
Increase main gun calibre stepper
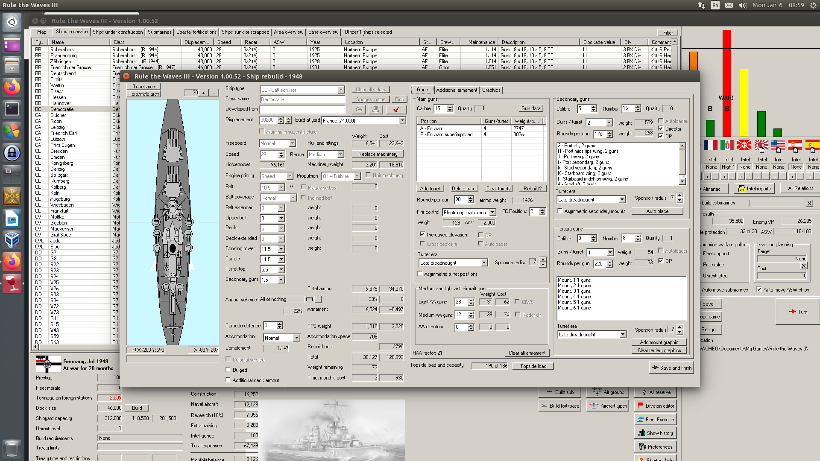click(450, 107)
